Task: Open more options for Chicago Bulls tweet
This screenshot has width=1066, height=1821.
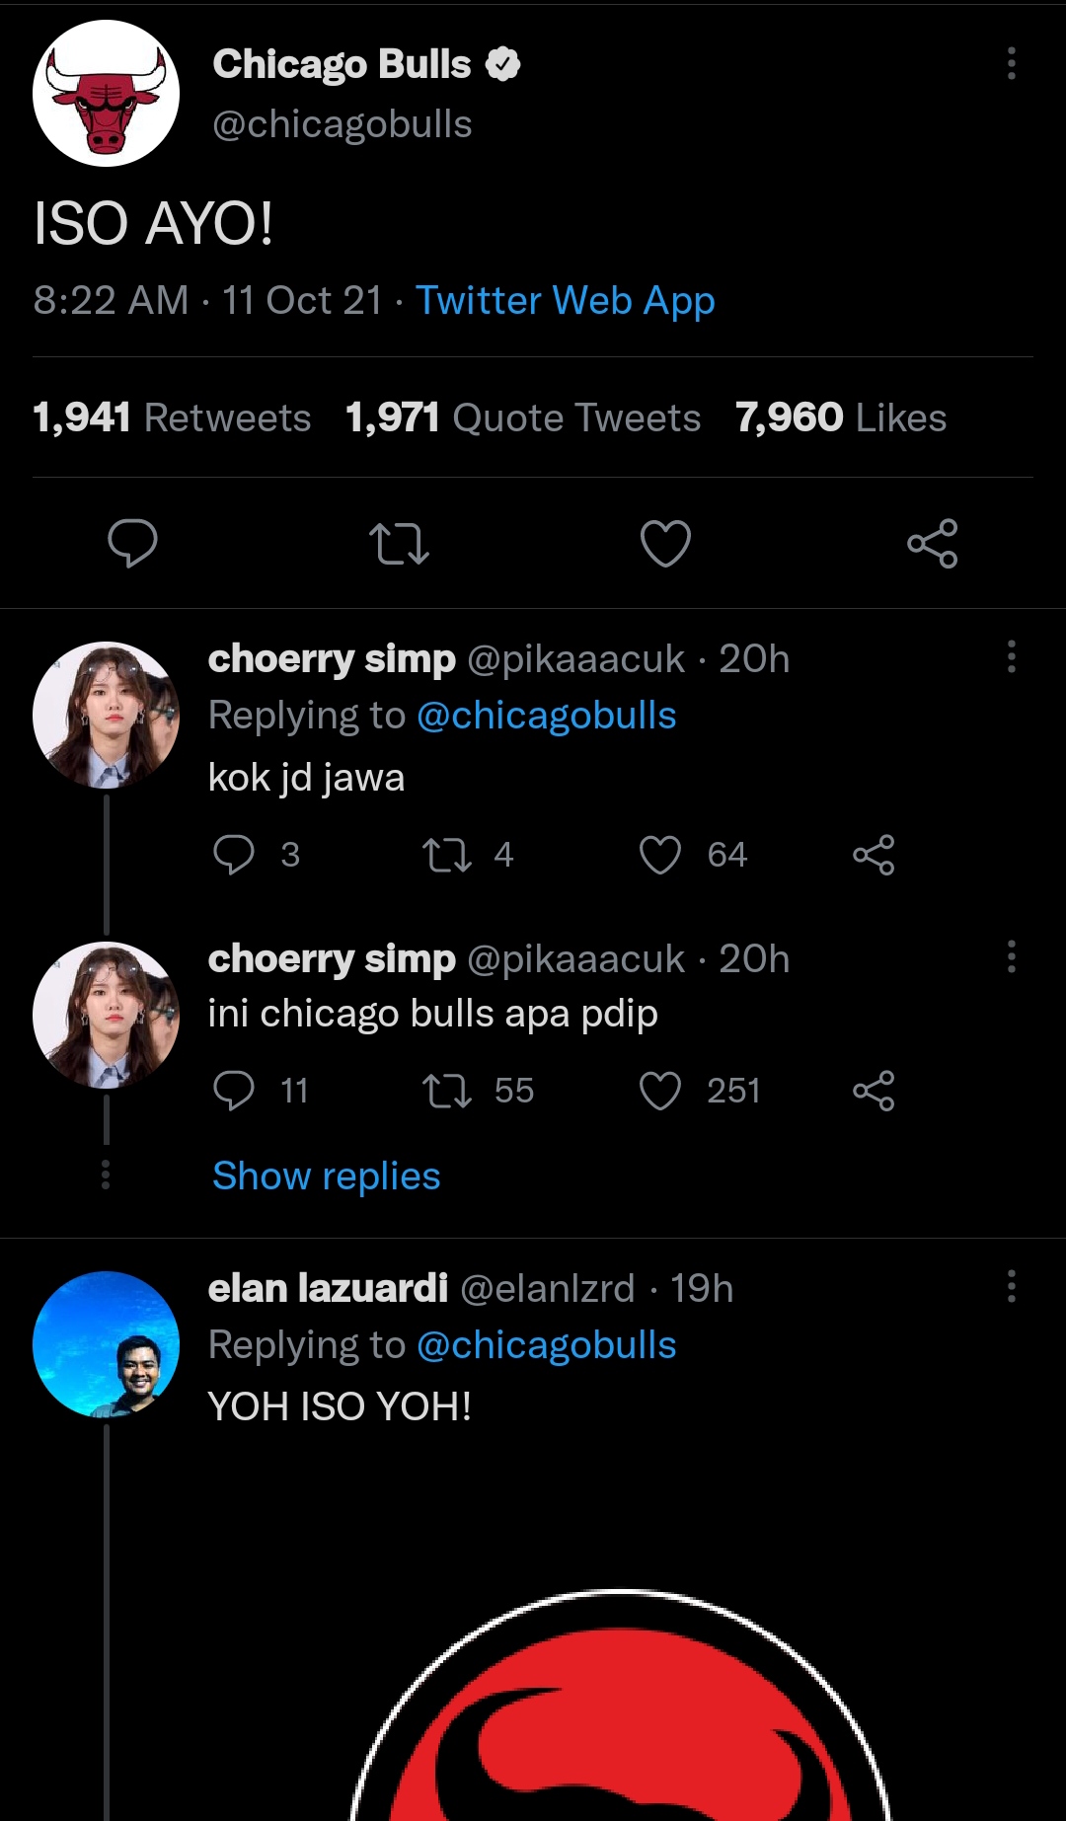Action: [1011, 63]
